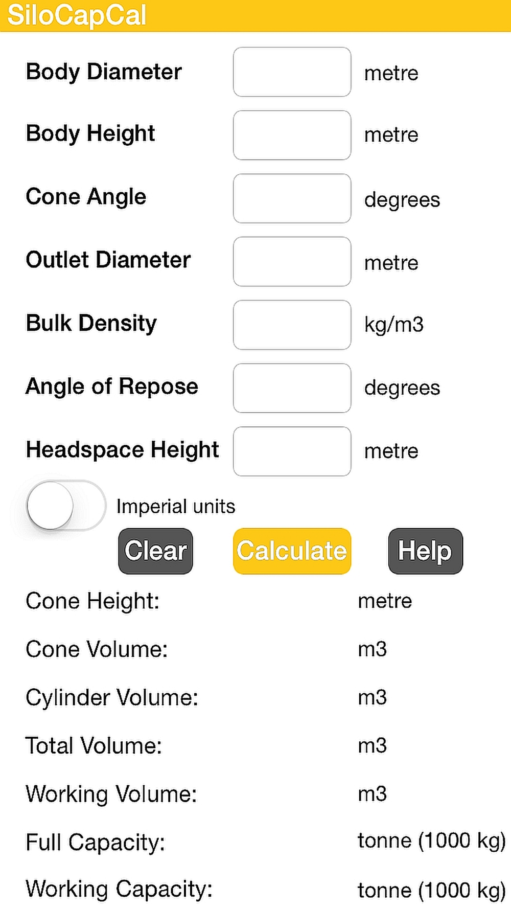This screenshot has height=909, width=511.
Task: Click the Cone Angle input field
Action: [x=292, y=198]
